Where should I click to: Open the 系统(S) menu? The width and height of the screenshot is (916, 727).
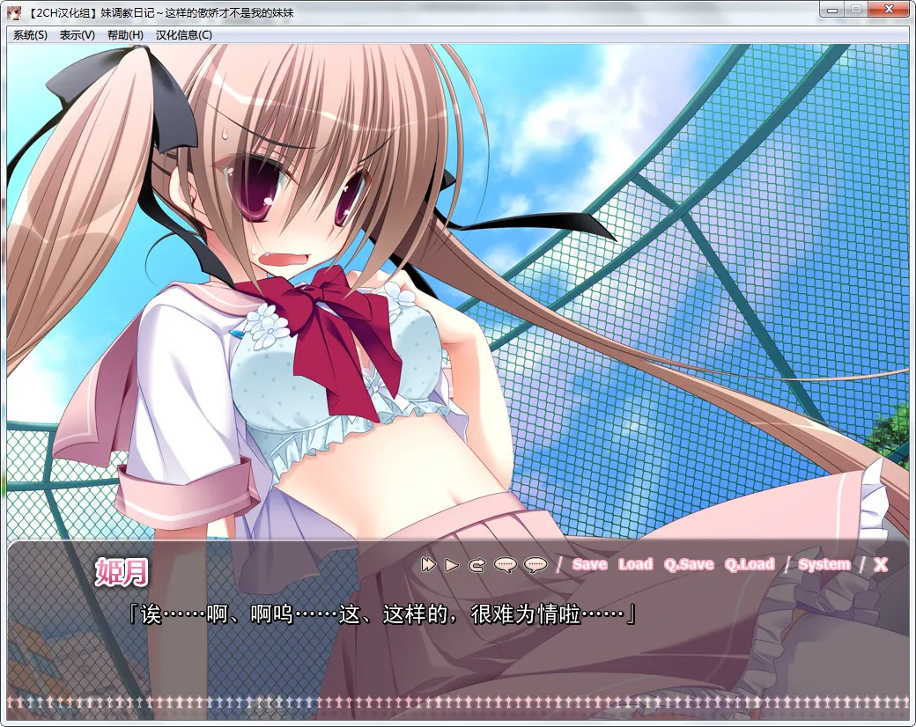pyautogui.click(x=30, y=35)
